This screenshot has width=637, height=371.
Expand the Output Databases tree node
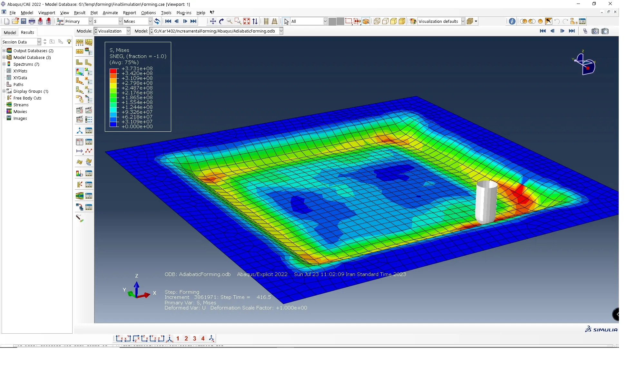coord(4,51)
